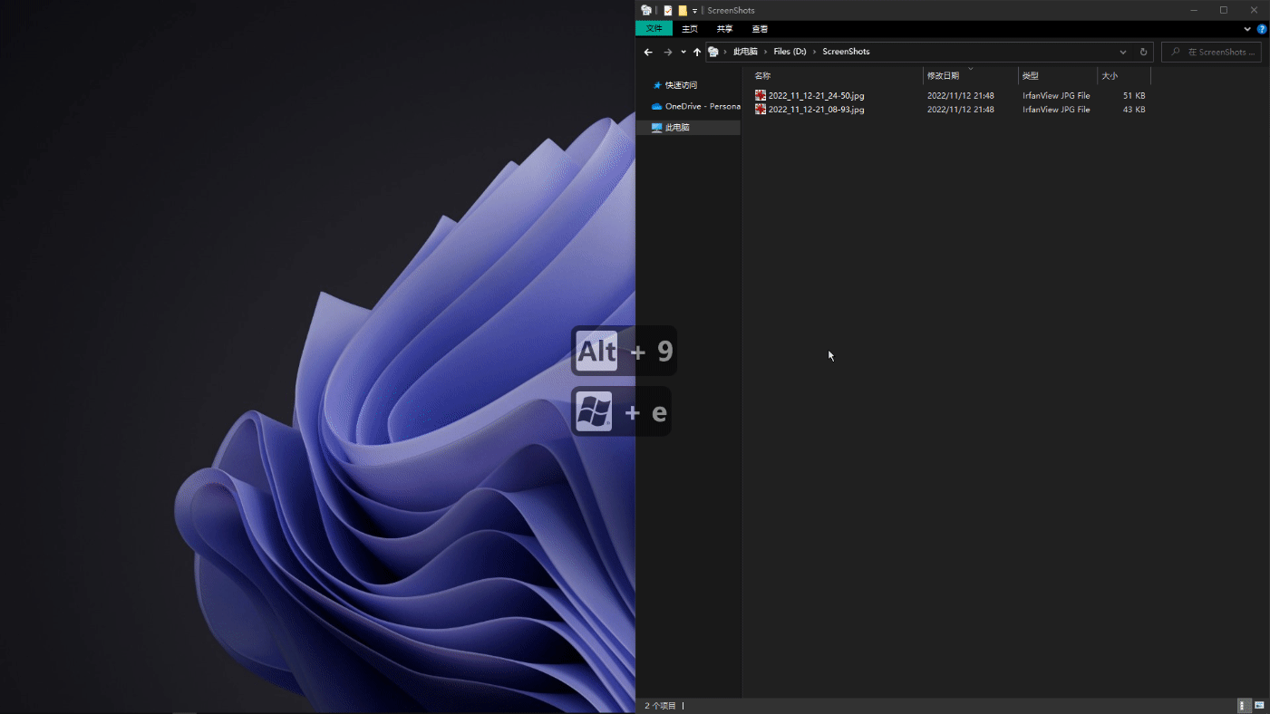Open the address bar history dropdown

pyautogui.click(x=1123, y=52)
